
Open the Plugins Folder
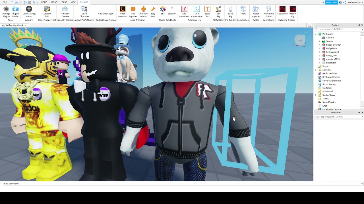[x=15, y=12]
